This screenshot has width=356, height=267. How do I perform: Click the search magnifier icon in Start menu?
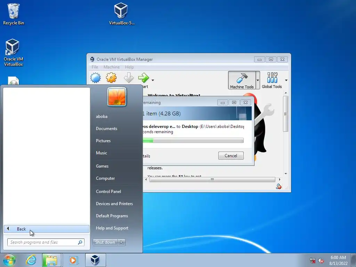tap(80, 242)
